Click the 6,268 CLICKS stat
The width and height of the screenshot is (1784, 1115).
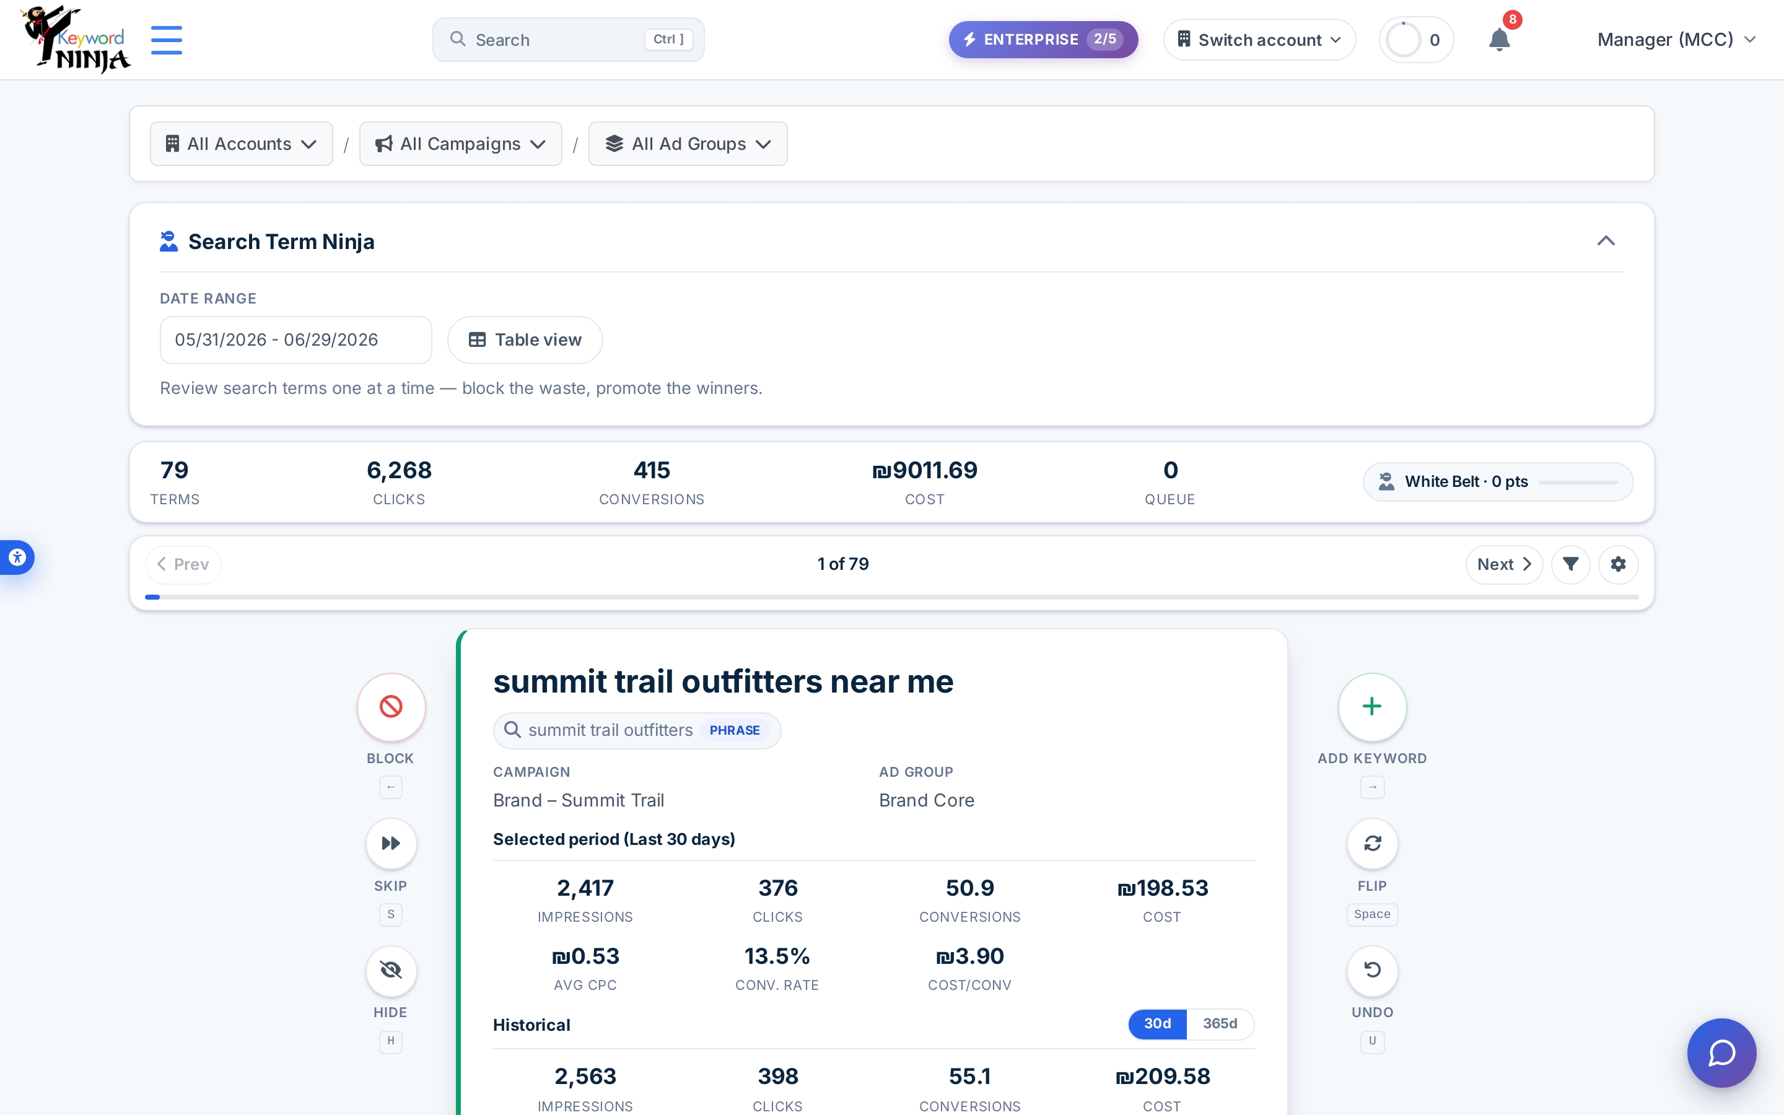coord(399,483)
